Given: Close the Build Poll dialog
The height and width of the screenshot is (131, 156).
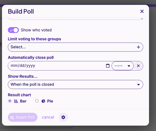Looking at the screenshot, I should [142, 11].
